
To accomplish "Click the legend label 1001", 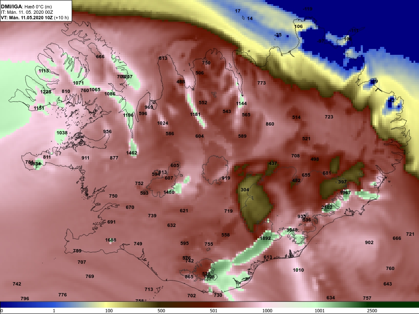I will pyautogui.click(x=320, y=311).
